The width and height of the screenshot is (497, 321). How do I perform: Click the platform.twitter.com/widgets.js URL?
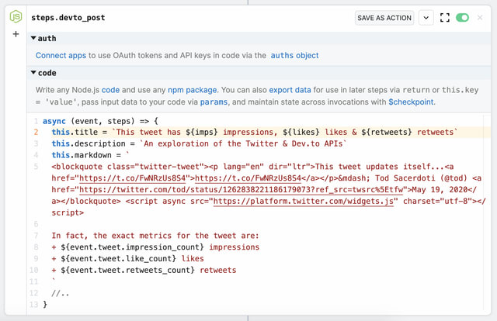tap(304, 201)
